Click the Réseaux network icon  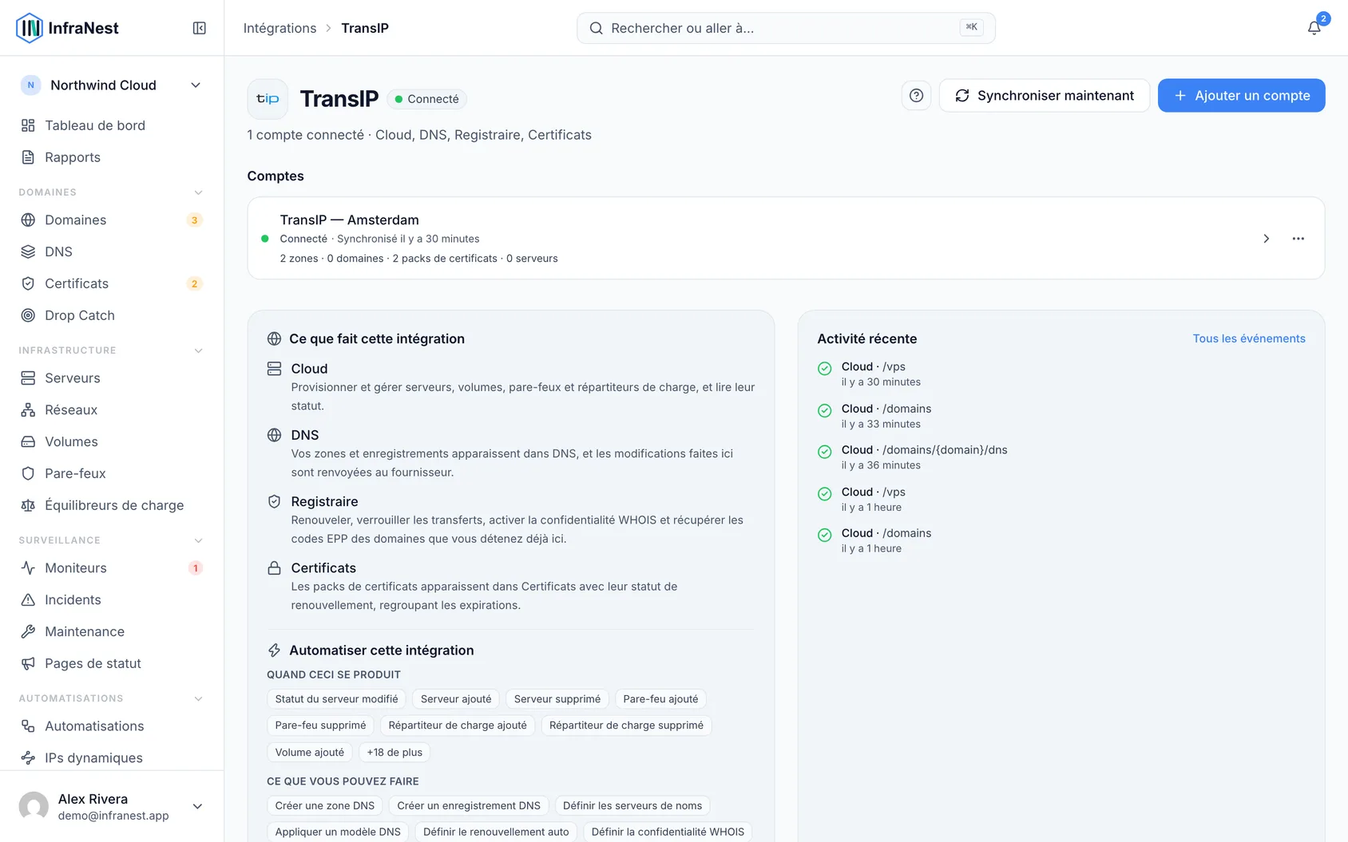(x=28, y=409)
